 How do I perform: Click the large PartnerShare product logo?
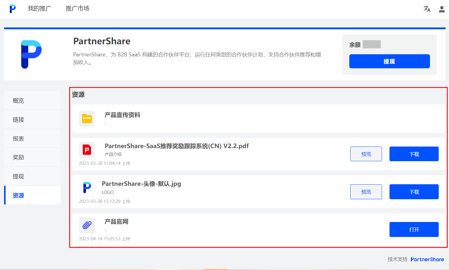pos(31,54)
